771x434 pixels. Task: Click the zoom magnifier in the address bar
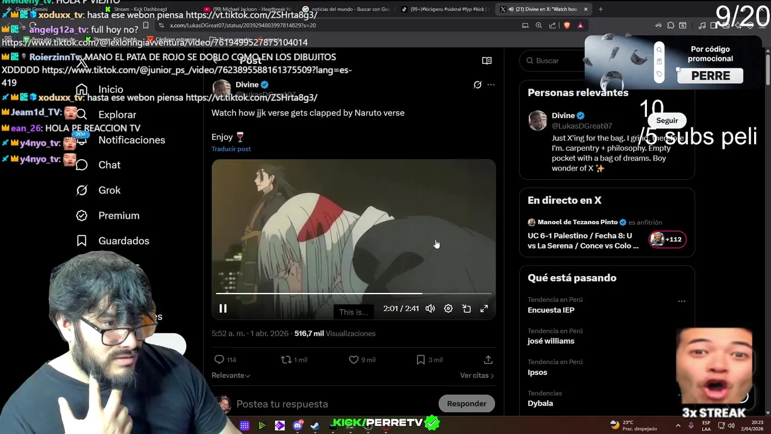pyautogui.click(x=538, y=25)
